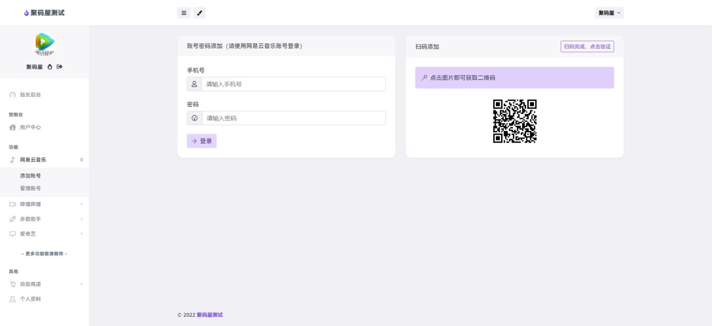The image size is (712, 326).
Task: Click the lock icon beside password field
Action: click(195, 118)
